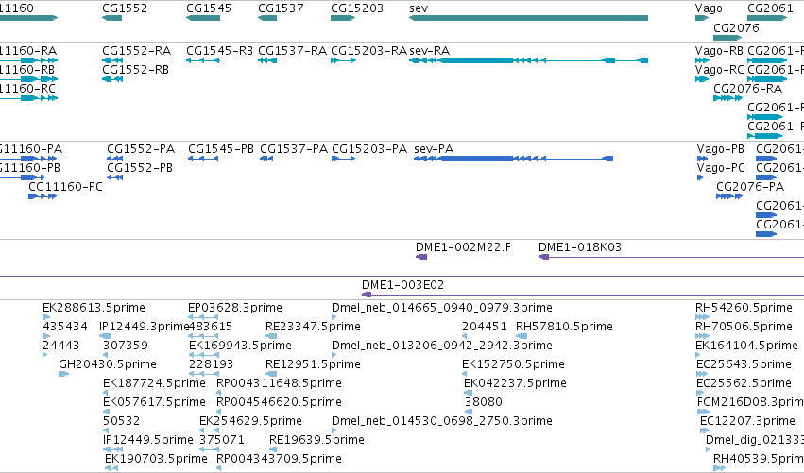Select the sev gene bar
This screenshot has height=473, width=804.
tap(528, 18)
